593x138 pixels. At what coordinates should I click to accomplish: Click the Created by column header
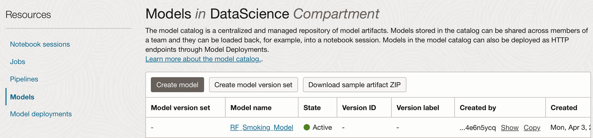pos(478,108)
